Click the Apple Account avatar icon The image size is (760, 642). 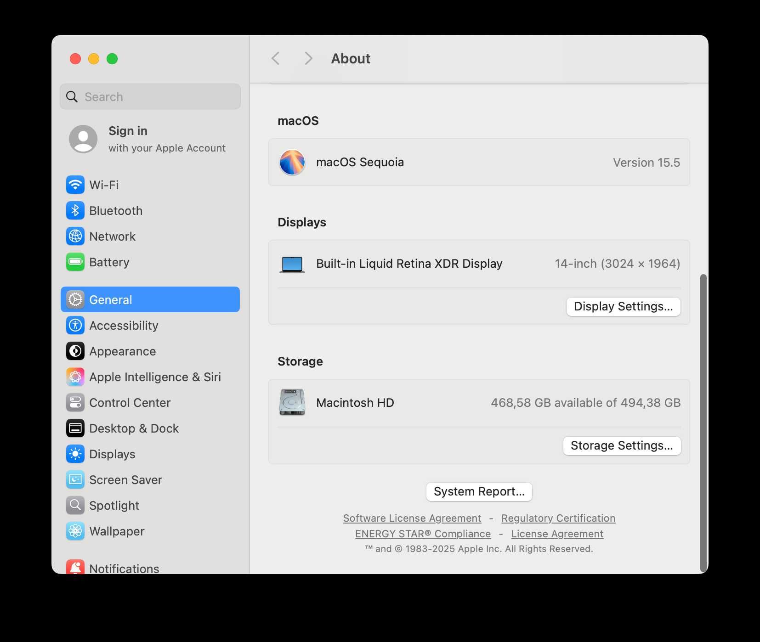[83, 139]
